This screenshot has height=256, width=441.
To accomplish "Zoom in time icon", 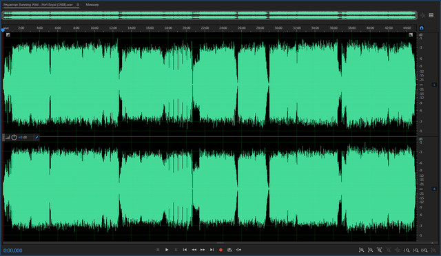I will [x=380, y=250].
